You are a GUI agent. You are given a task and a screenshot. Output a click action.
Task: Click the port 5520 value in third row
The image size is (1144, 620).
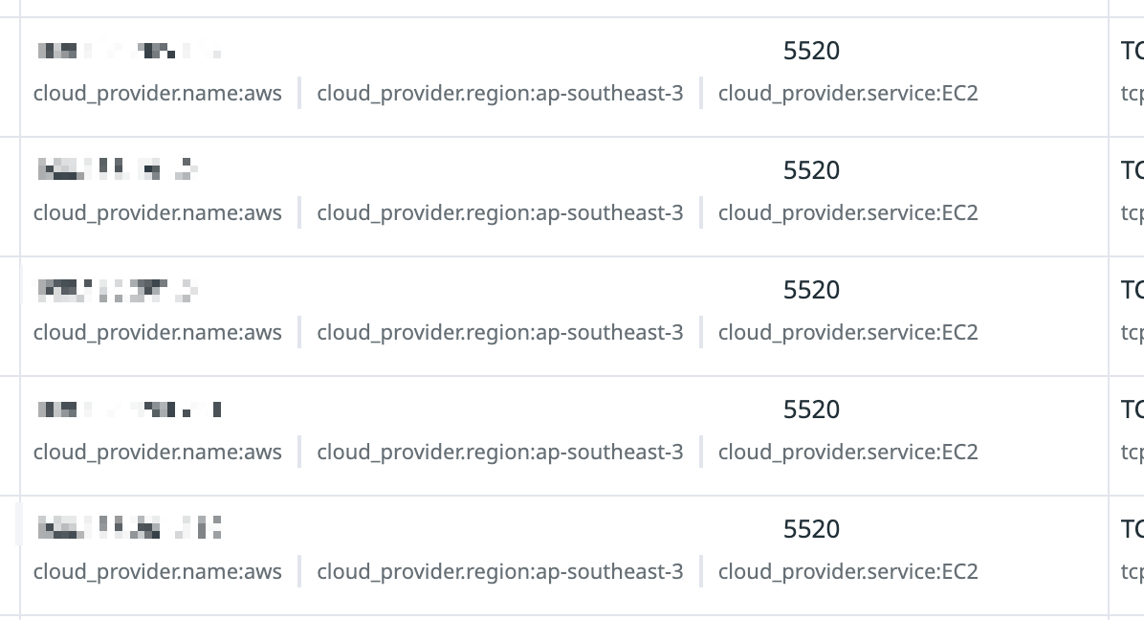click(811, 290)
